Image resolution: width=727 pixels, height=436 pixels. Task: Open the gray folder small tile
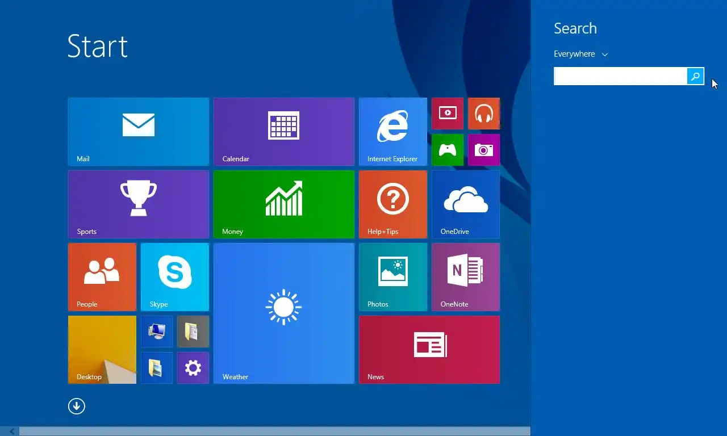tap(193, 332)
